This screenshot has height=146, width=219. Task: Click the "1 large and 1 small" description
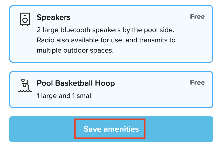point(65,96)
